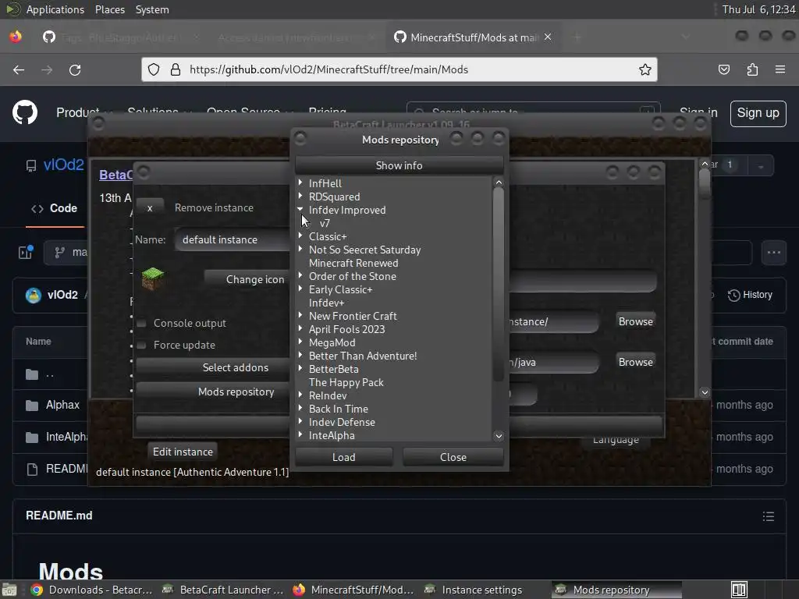Expand Not So Seecret Saturday node
The height and width of the screenshot is (599, 799).
coord(300,249)
